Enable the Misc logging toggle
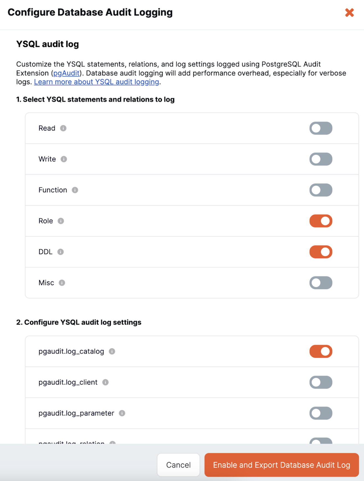 [x=321, y=283]
